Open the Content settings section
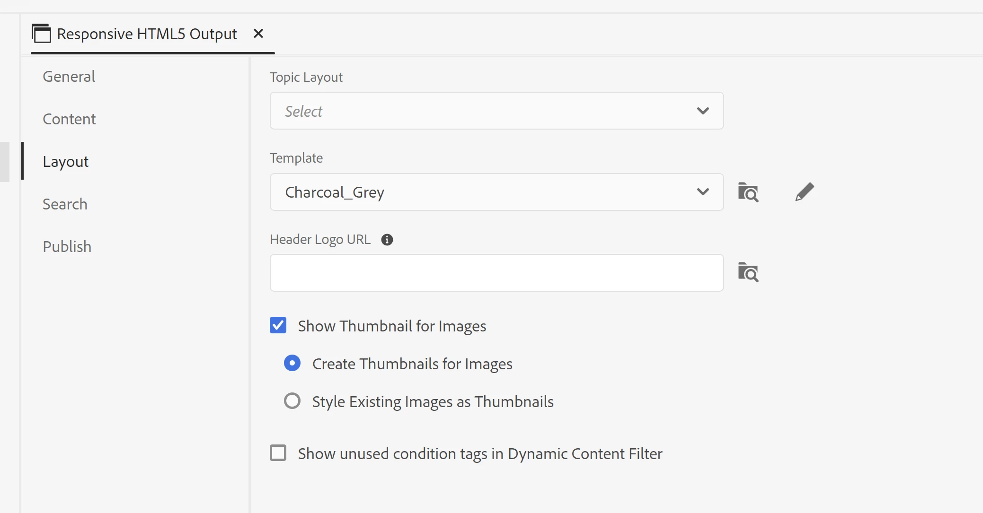 pos(69,119)
